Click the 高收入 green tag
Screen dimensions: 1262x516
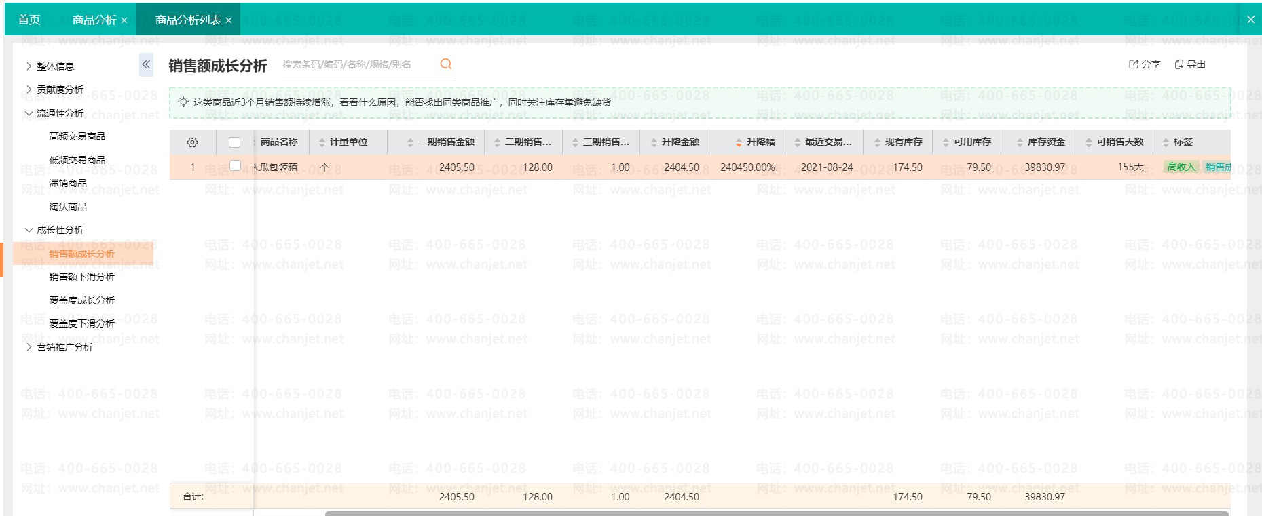pos(1181,167)
